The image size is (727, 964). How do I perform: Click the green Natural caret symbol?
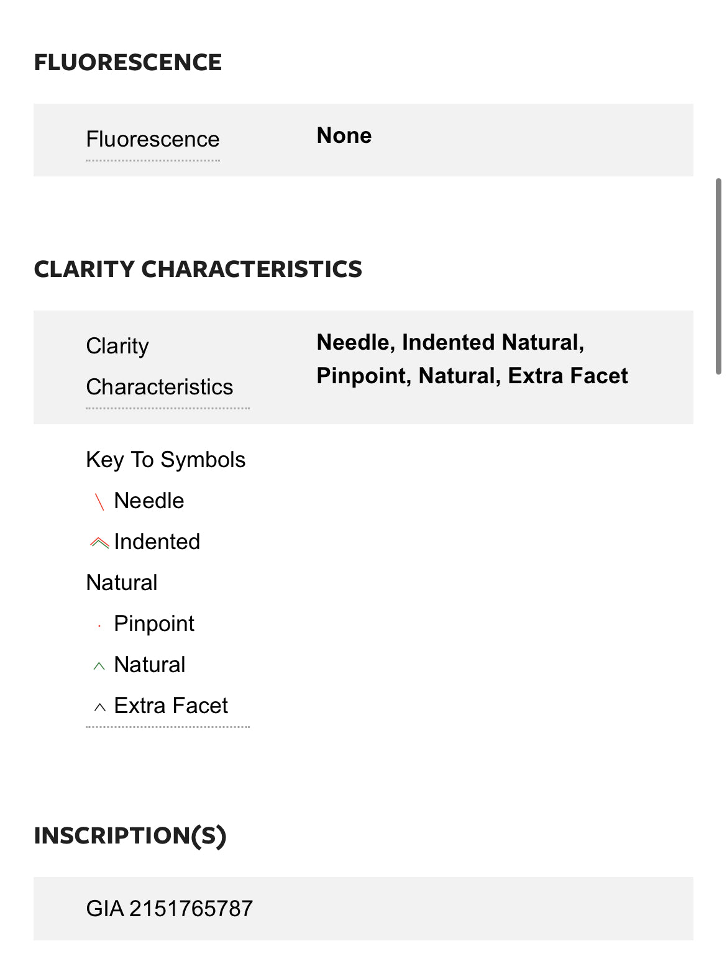(x=99, y=666)
